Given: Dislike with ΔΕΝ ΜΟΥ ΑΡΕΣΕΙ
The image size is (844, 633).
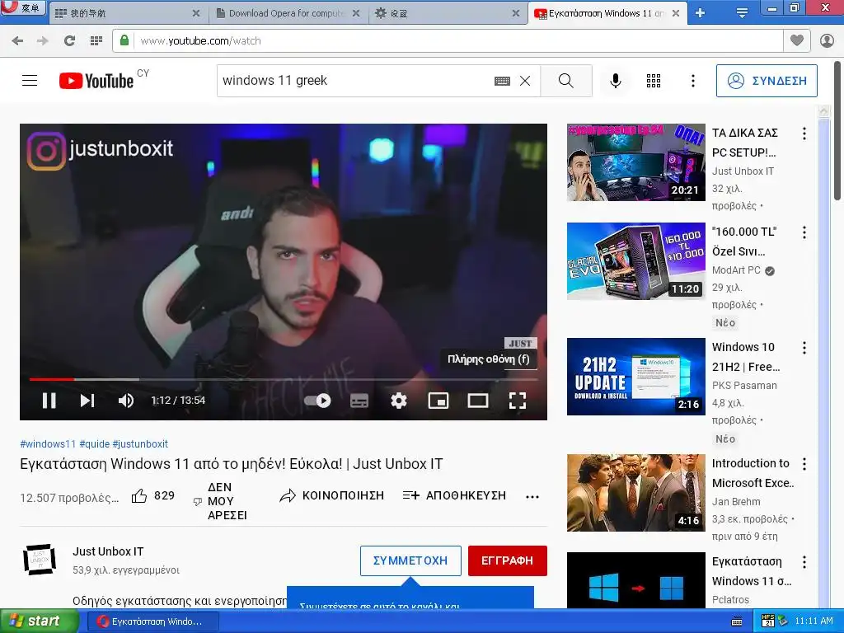Looking at the screenshot, I should pyautogui.click(x=221, y=501).
